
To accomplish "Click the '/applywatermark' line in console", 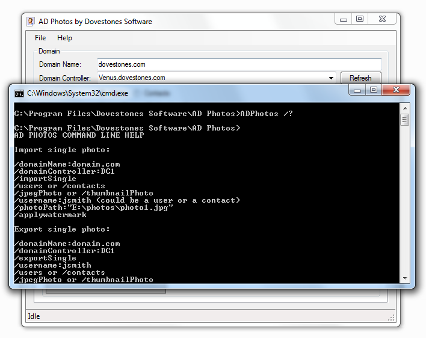I will click(x=51, y=215).
